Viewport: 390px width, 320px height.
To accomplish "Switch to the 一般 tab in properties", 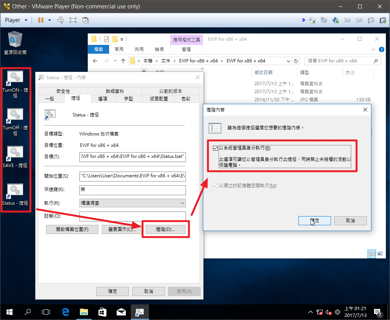I will [x=49, y=99].
